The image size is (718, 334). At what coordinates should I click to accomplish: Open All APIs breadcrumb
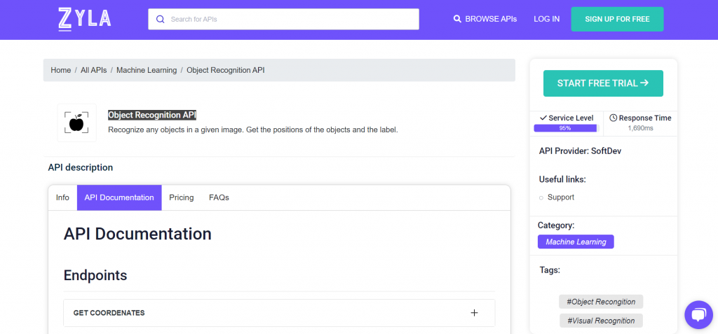pyautogui.click(x=94, y=70)
